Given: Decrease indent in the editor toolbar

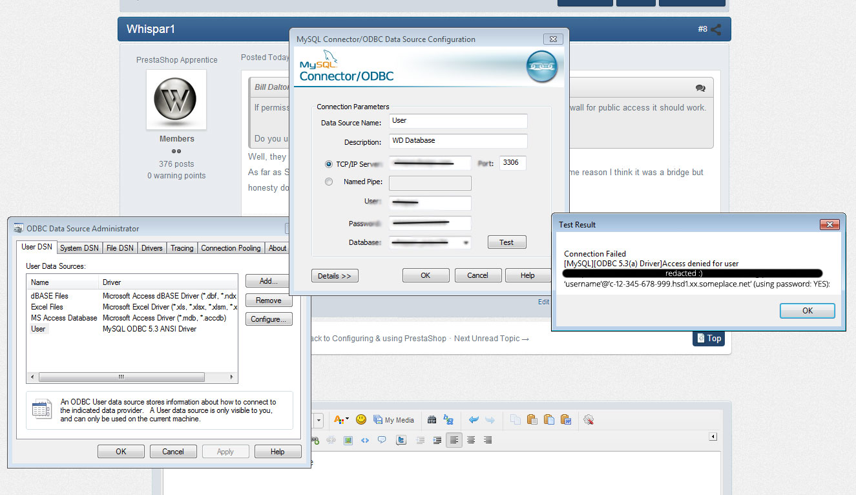Looking at the screenshot, I should point(421,440).
